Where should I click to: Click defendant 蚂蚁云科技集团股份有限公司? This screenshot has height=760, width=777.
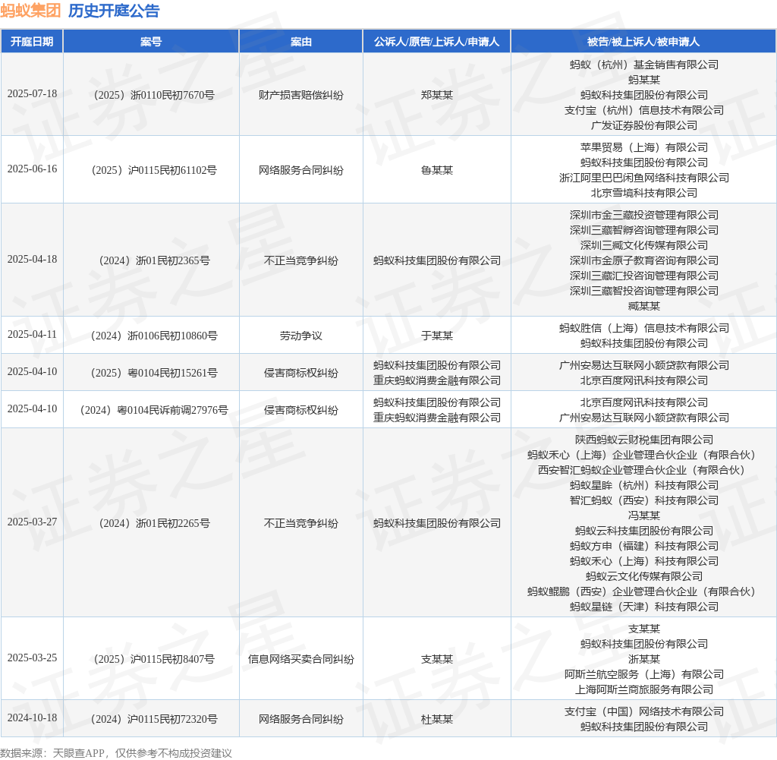click(x=643, y=531)
